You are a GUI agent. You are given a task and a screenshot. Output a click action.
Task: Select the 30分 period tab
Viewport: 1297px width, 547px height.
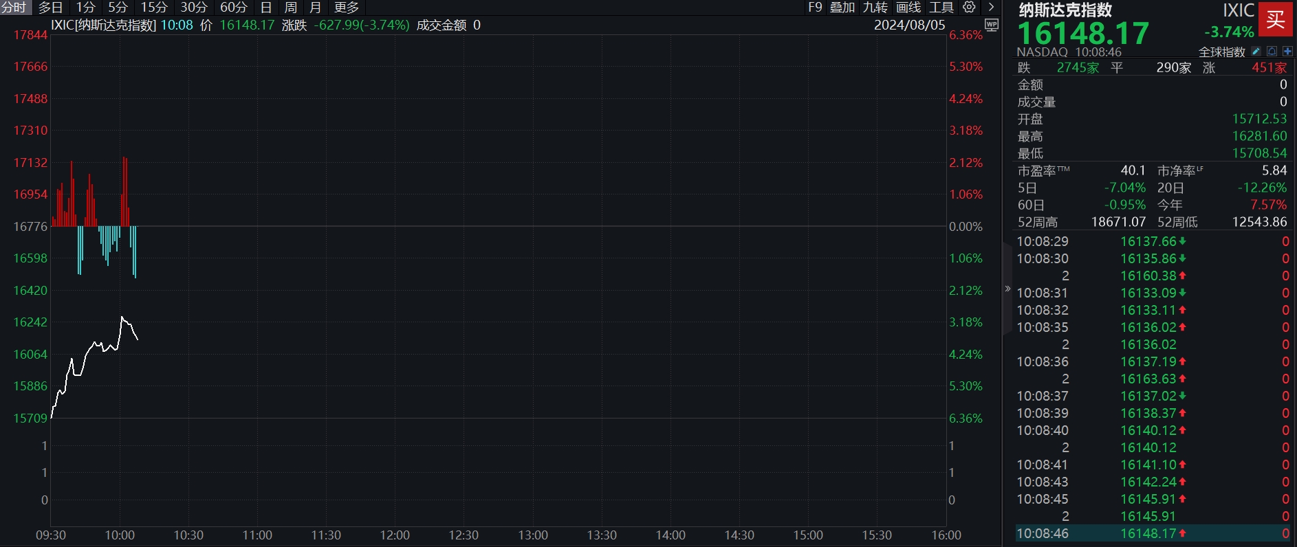(x=194, y=8)
